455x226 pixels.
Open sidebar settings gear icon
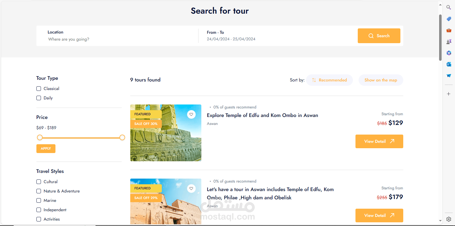[x=448, y=219]
